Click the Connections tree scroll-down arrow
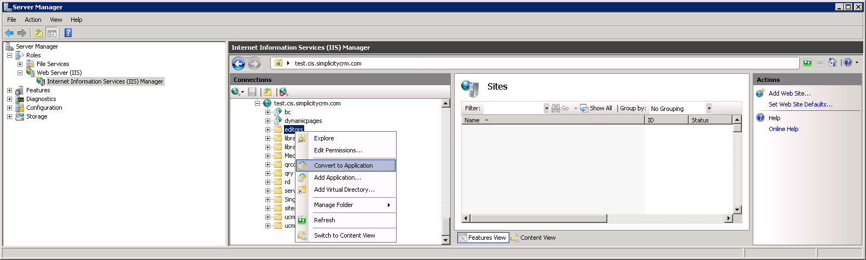Viewport: 866px width, 260px height. click(445, 240)
